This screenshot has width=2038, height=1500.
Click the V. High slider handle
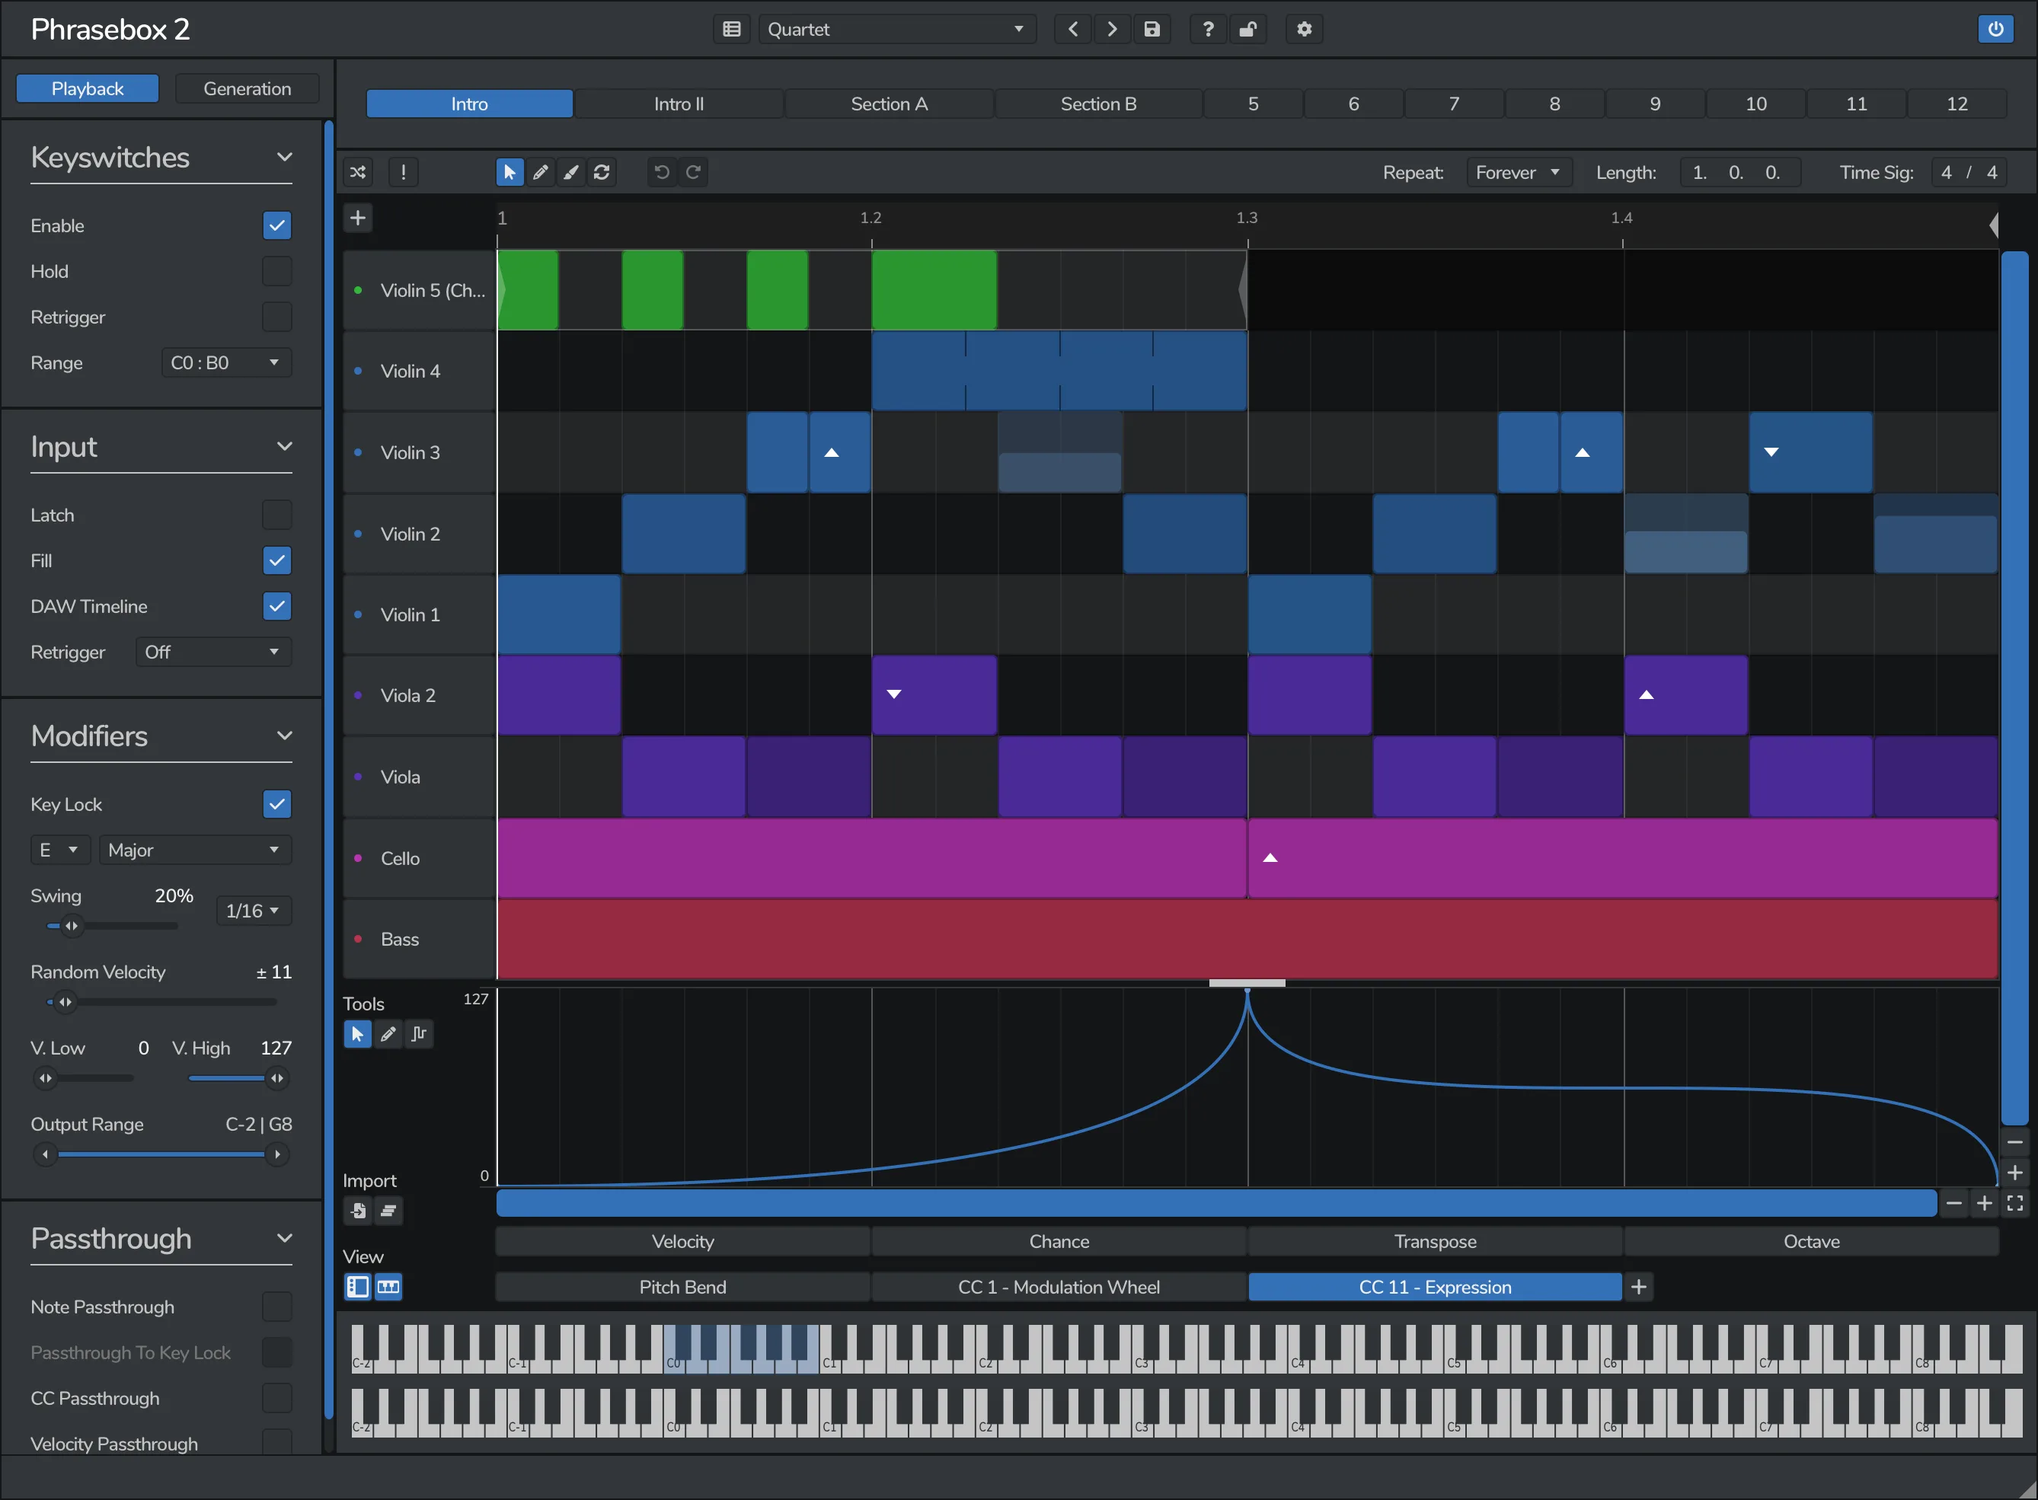click(x=277, y=1077)
